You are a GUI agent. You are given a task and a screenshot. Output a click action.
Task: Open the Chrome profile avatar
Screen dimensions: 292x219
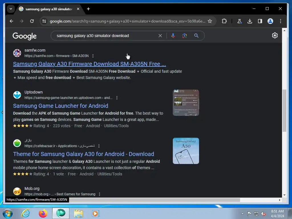270,21
